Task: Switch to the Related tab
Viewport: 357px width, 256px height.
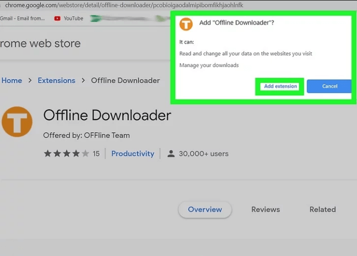Action: (x=323, y=209)
